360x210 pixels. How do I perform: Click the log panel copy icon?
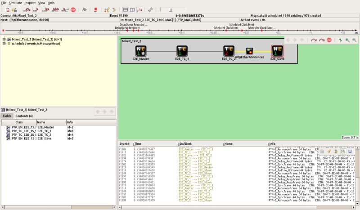[x=322, y=152]
